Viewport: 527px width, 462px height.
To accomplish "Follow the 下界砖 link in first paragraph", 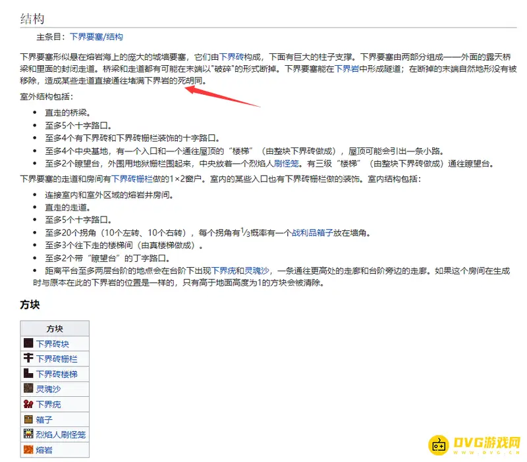I will pos(231,57).
